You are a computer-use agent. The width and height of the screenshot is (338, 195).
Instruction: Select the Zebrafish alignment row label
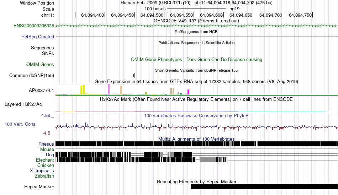pyautogui.click(x=44, y=176)
